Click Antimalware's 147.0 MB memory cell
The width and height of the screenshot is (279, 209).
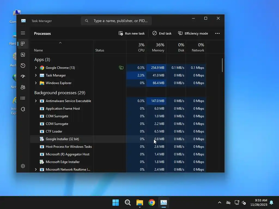156,101
